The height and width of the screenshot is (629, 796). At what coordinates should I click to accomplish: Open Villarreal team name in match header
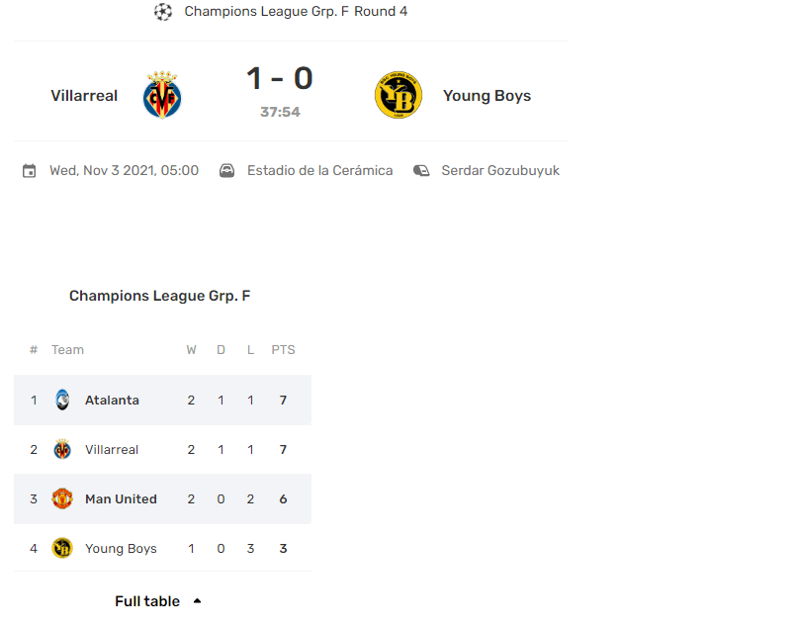point(84,96)
